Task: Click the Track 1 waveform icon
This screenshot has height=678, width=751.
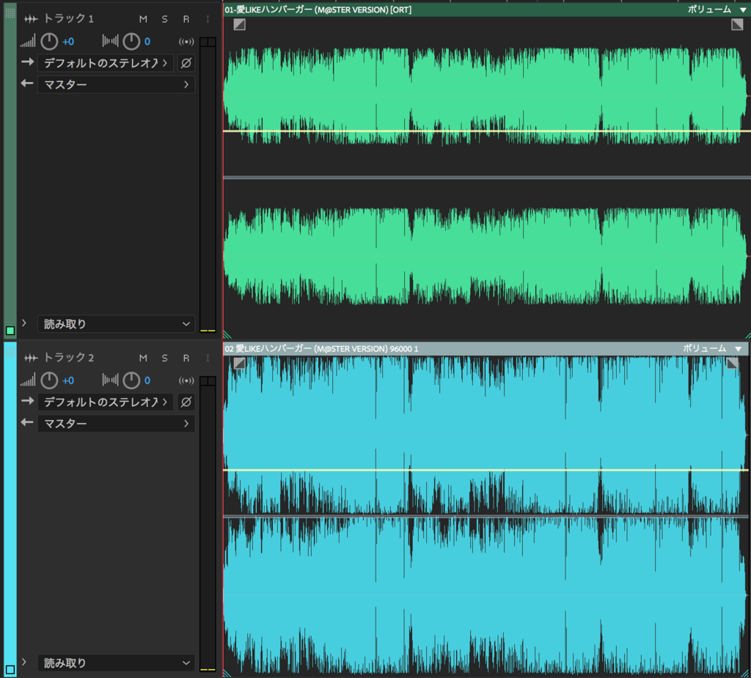Action: (x=31, y=19)
